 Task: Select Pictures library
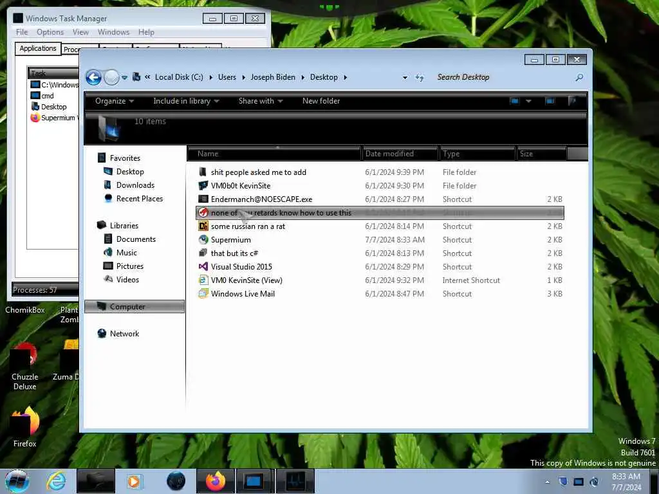pyautogui.click(x=130, y=266)
